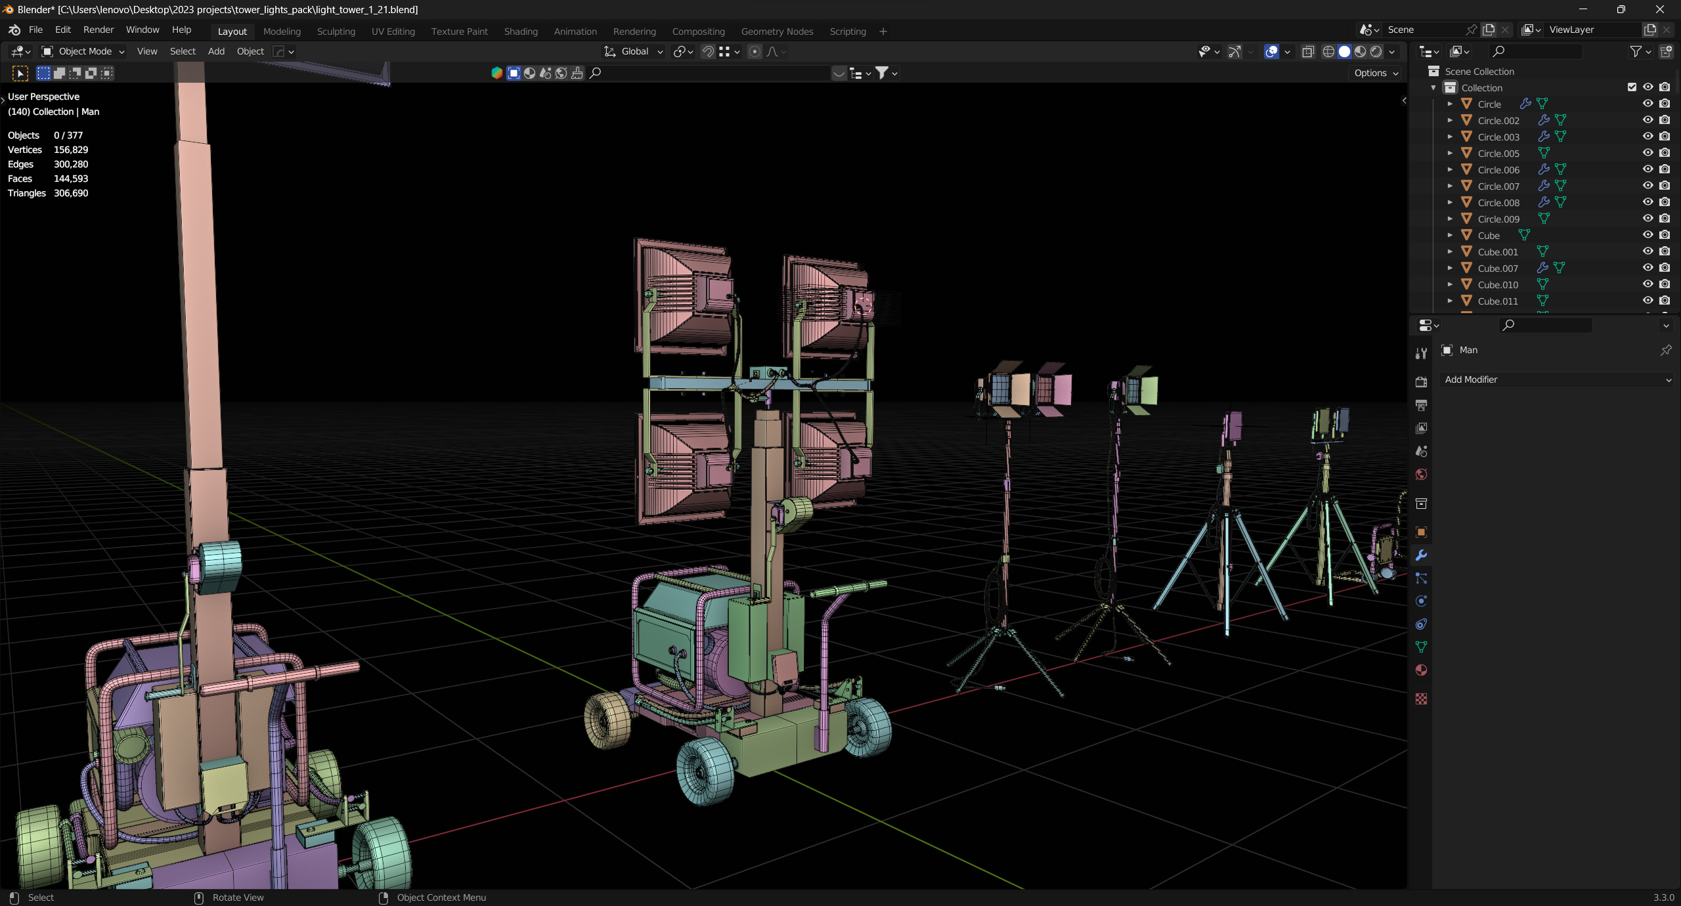Switch to rendered viewport shading
The image size is (1681, 906).
click(x=1376, y=51)
